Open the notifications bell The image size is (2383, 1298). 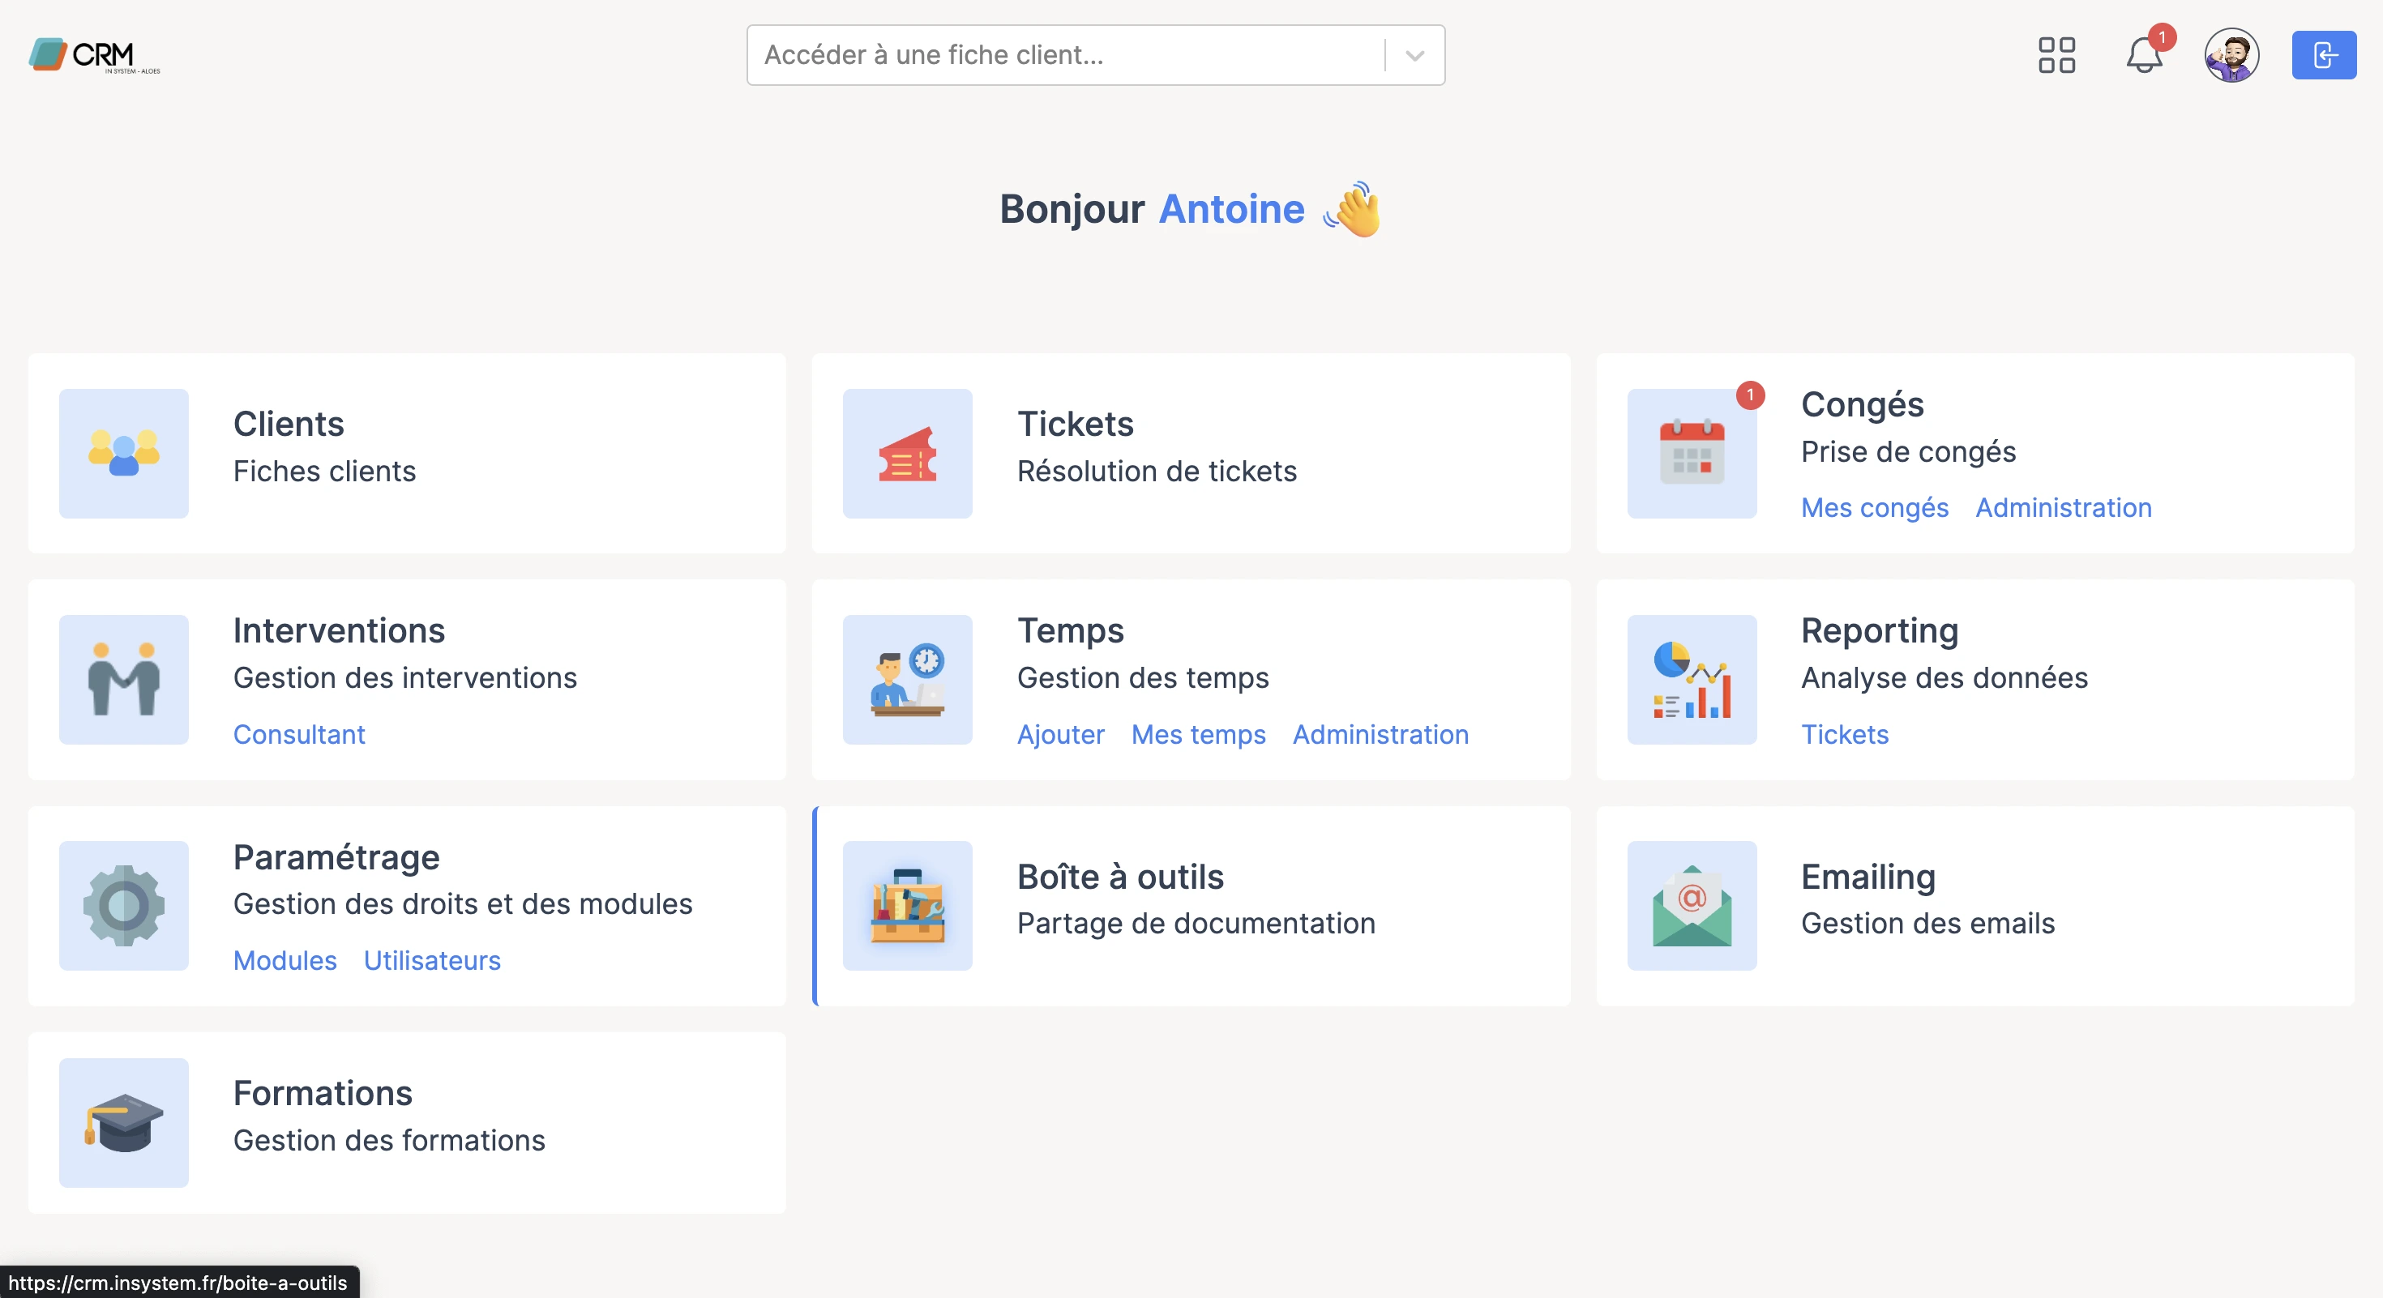click(2142, 55)
